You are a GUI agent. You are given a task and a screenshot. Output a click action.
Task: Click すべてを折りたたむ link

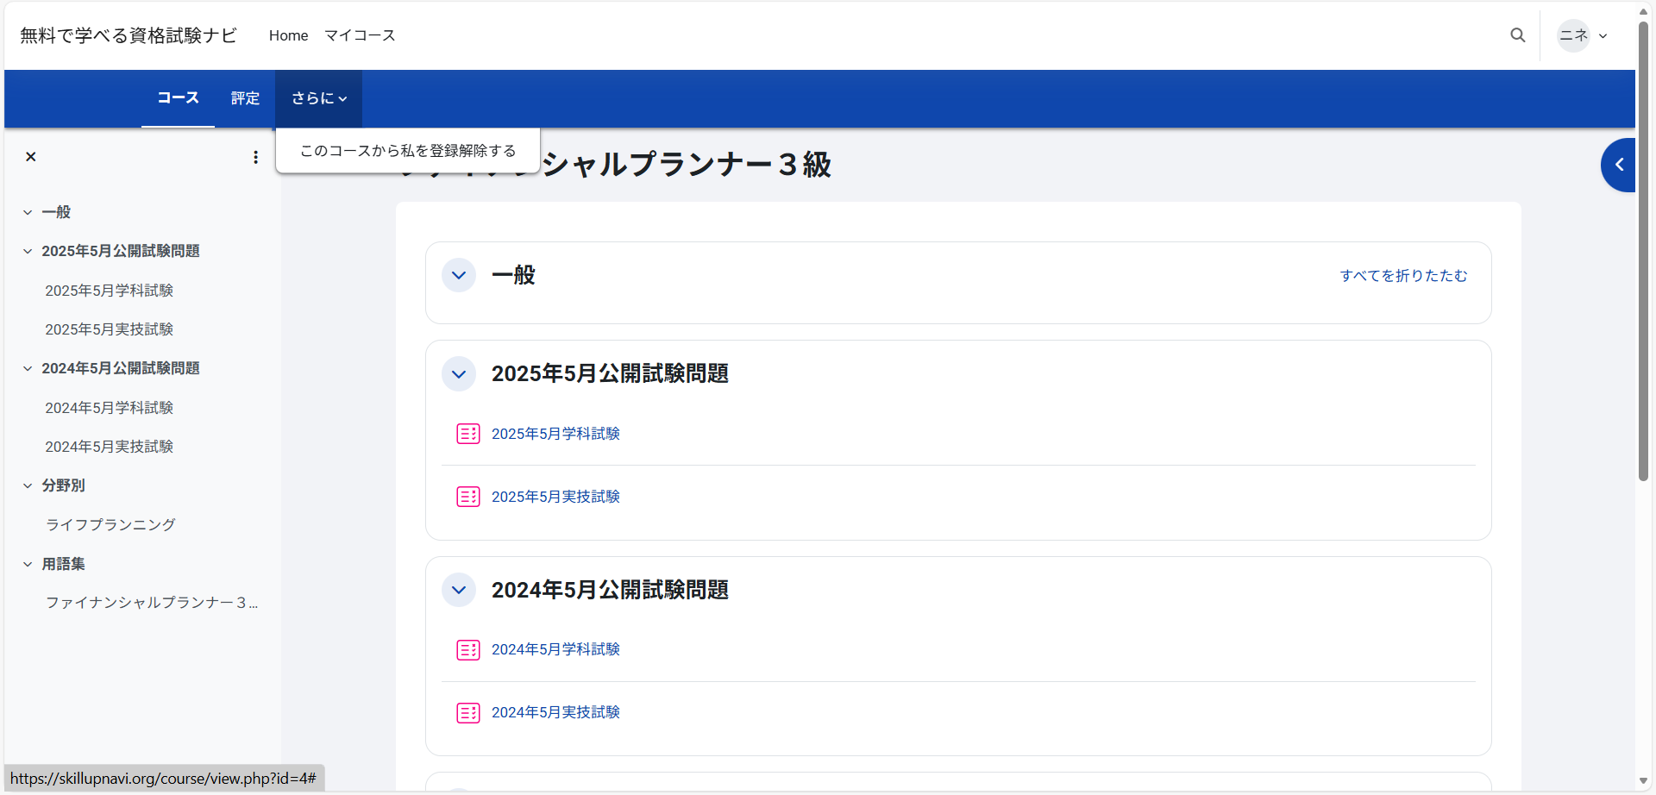(1403, 276)
